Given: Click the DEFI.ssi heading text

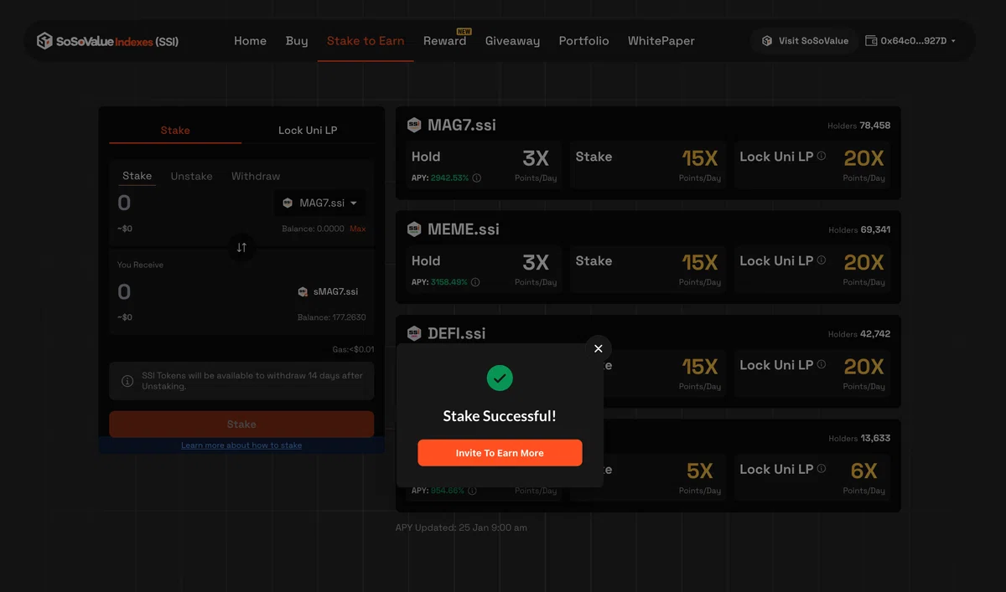Looking at the screenshot, I should 457,333.
